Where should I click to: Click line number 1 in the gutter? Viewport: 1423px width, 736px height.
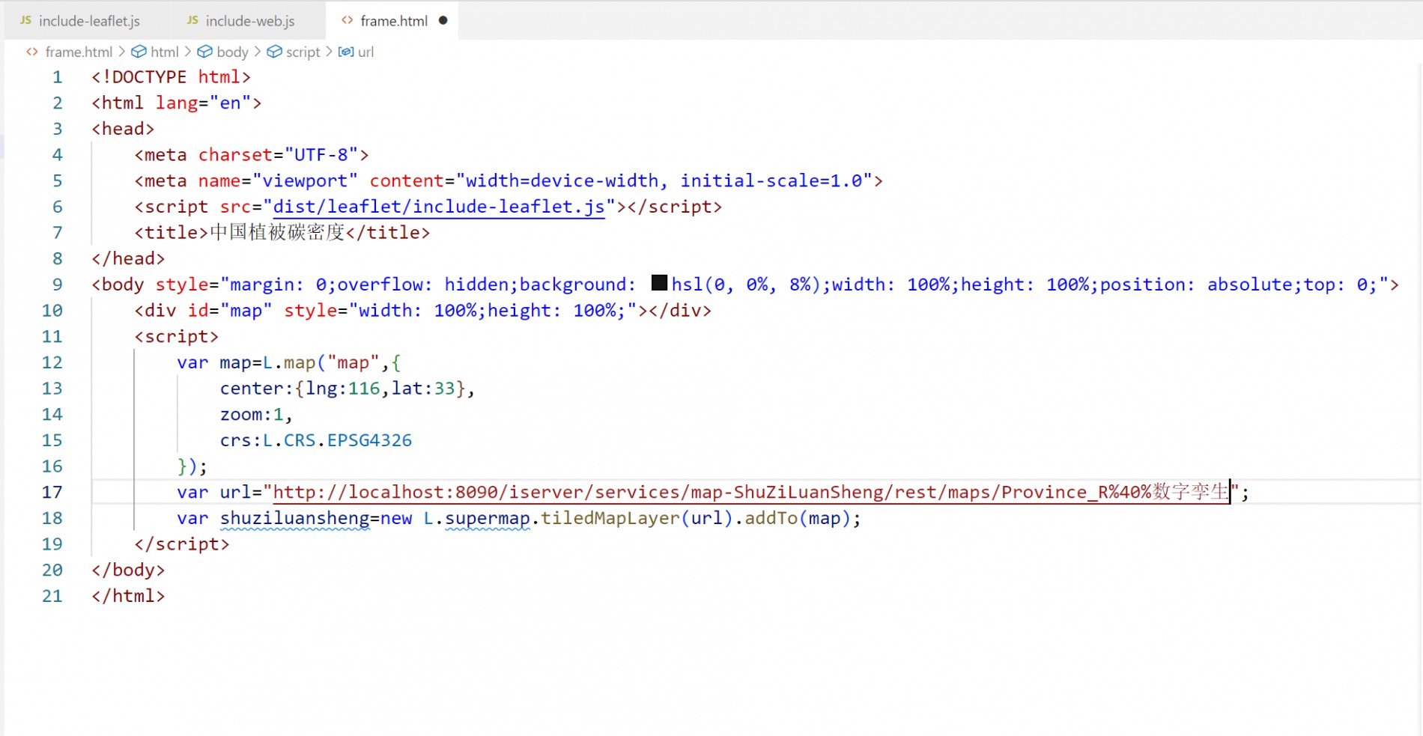click(x=57, y=77)
